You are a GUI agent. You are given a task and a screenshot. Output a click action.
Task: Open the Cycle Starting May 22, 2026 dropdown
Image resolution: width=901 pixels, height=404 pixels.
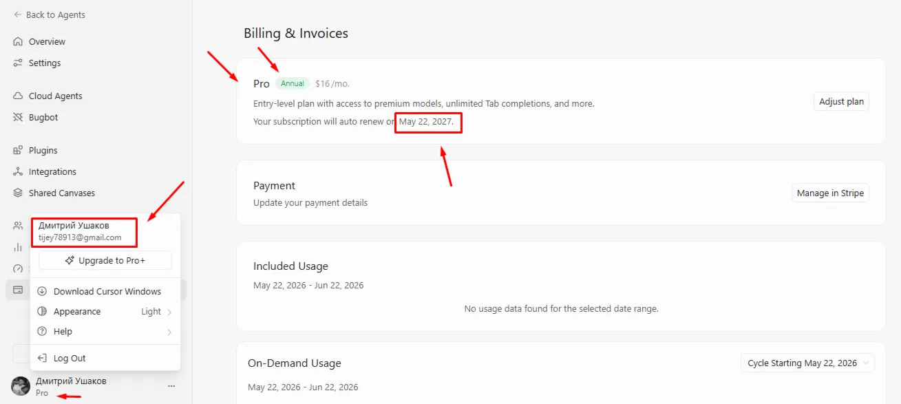pyautogui.click(x=807, y=363)
